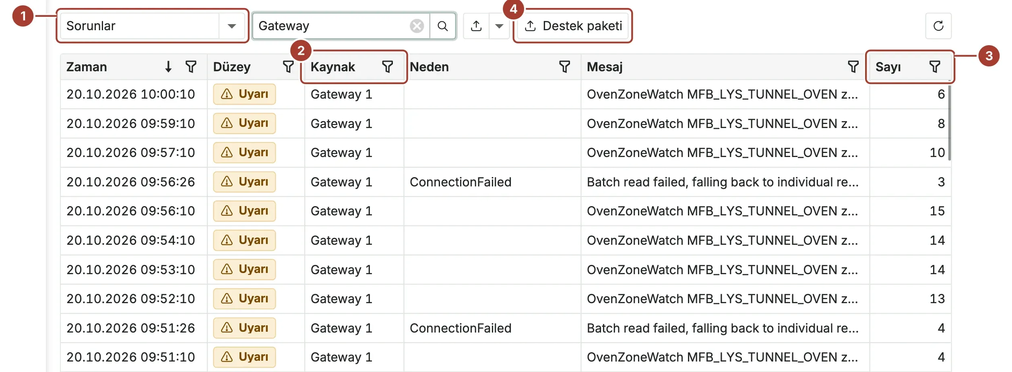
Task: Open the Kaynak column filter
Action: pyautogui.click(x=387, y=66)
